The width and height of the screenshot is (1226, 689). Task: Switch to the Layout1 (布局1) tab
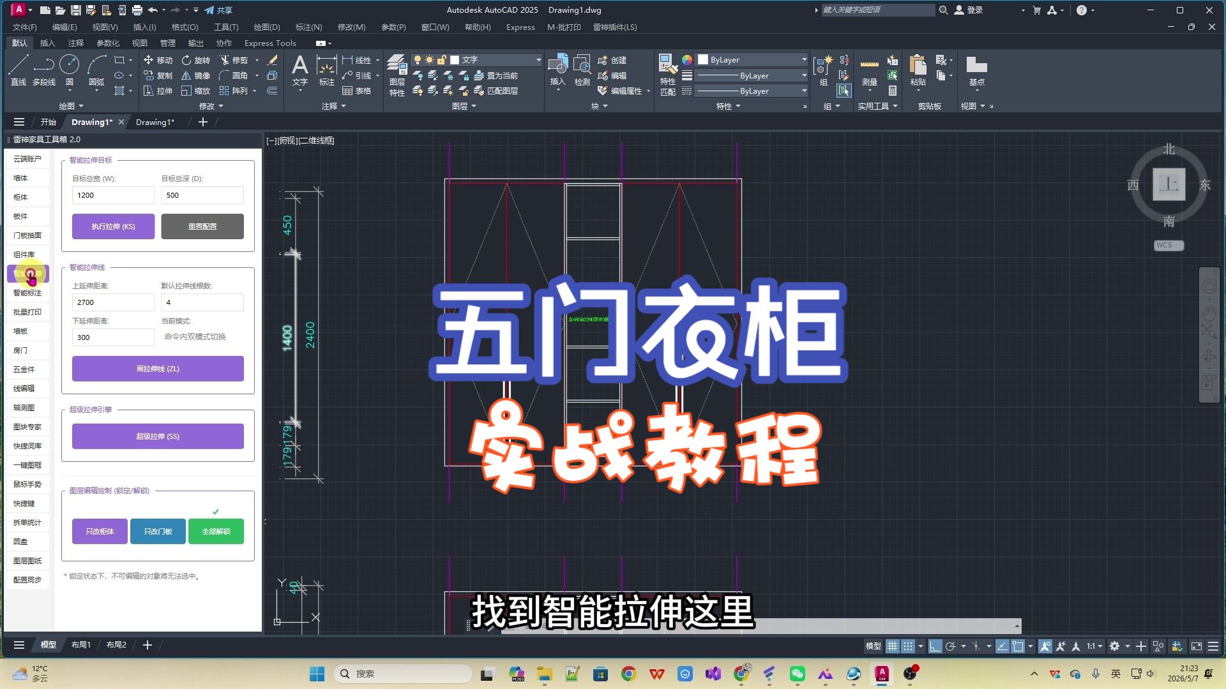tap(81, 645)
